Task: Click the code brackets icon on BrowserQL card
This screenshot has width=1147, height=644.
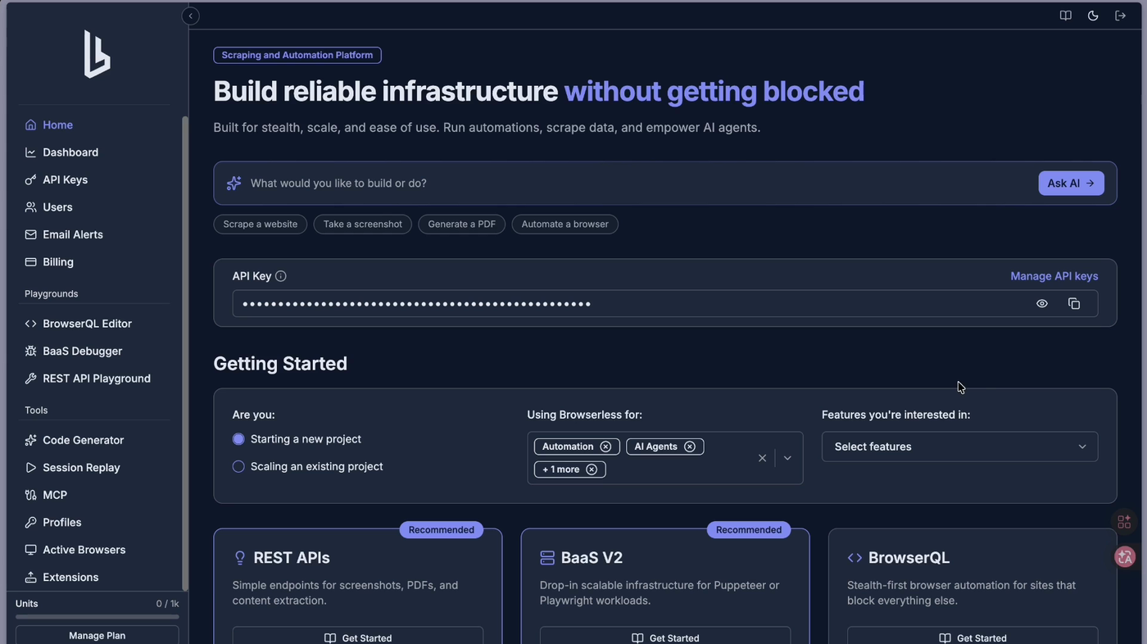Action: coord(855,558)
